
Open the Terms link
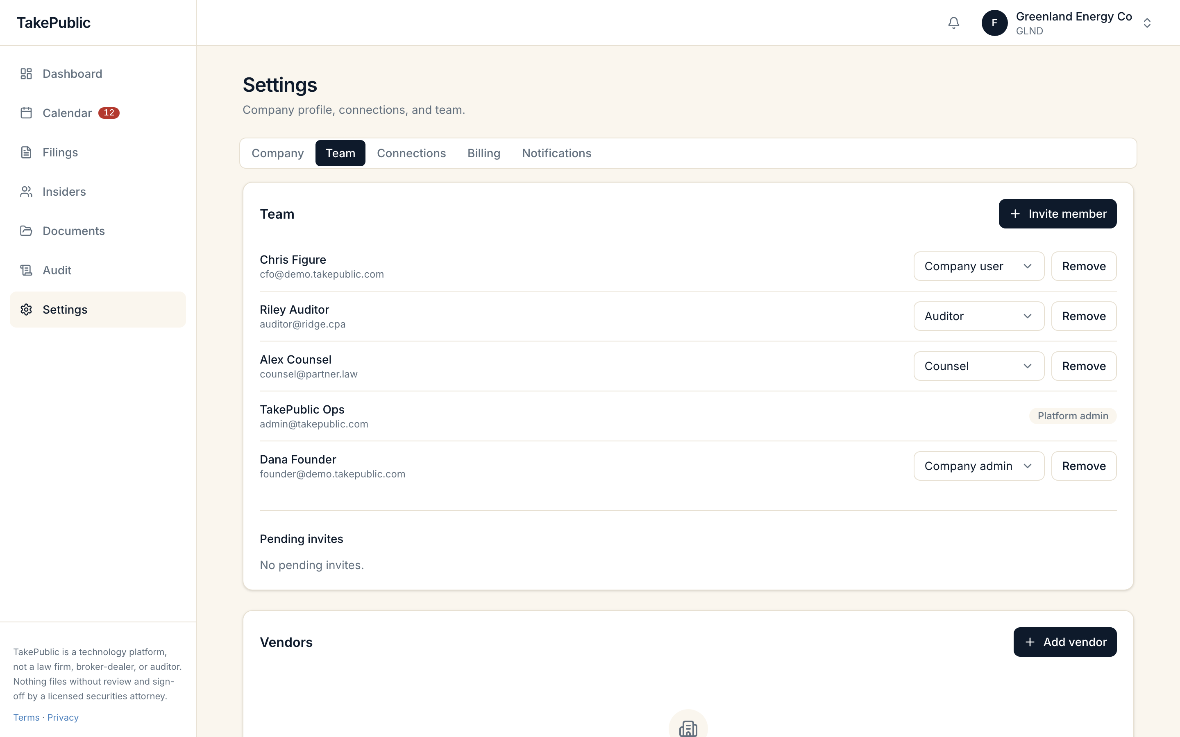click(x=26, y=717)
